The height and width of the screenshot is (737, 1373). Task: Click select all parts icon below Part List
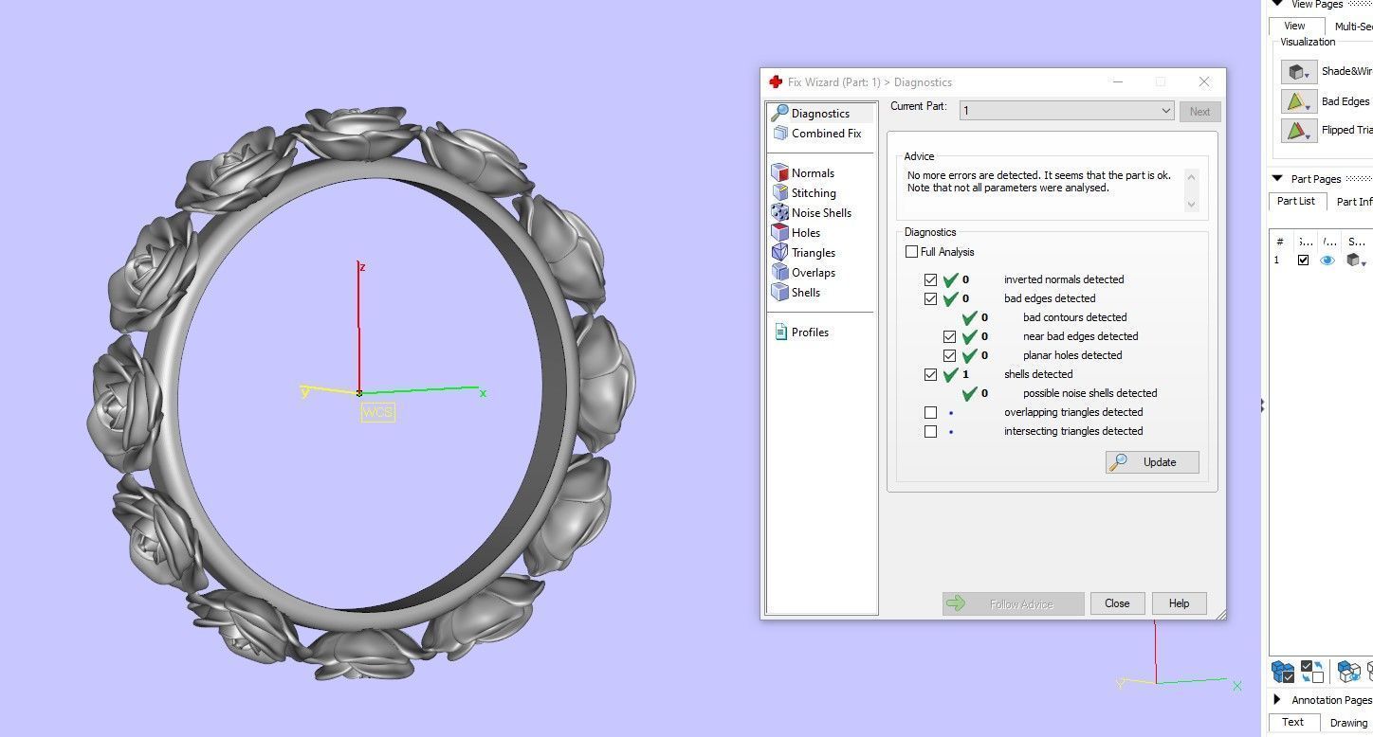[1283, 672]
